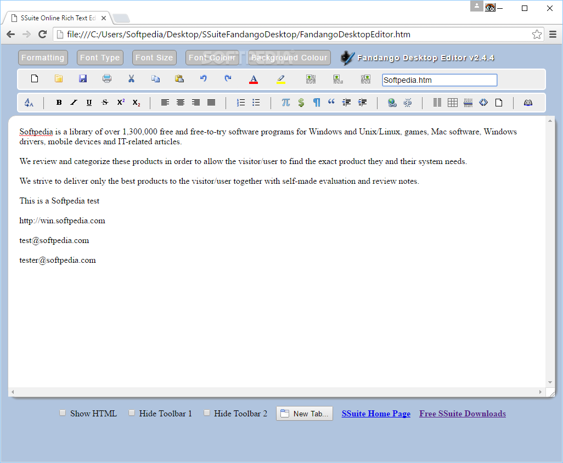
Task: Paste from the clipboard
Action: pos(179,78)
